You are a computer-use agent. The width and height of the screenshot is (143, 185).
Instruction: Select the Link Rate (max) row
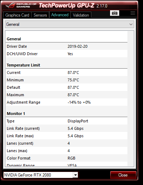coord(67,136)
